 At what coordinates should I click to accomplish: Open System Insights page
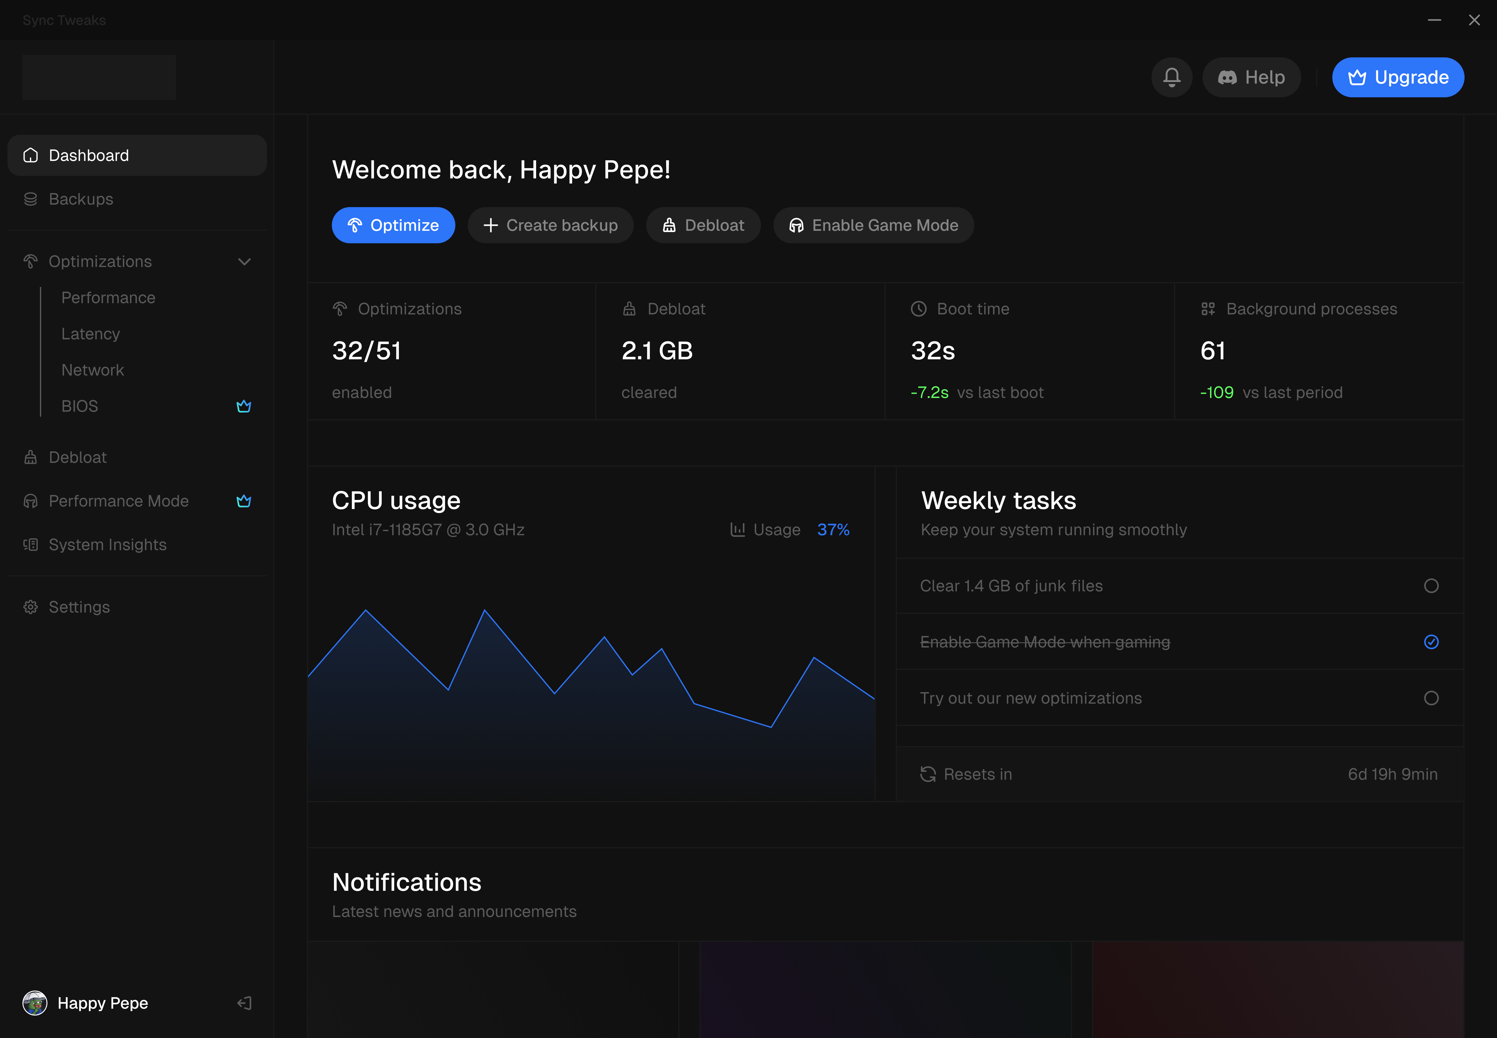coord(107,544)
